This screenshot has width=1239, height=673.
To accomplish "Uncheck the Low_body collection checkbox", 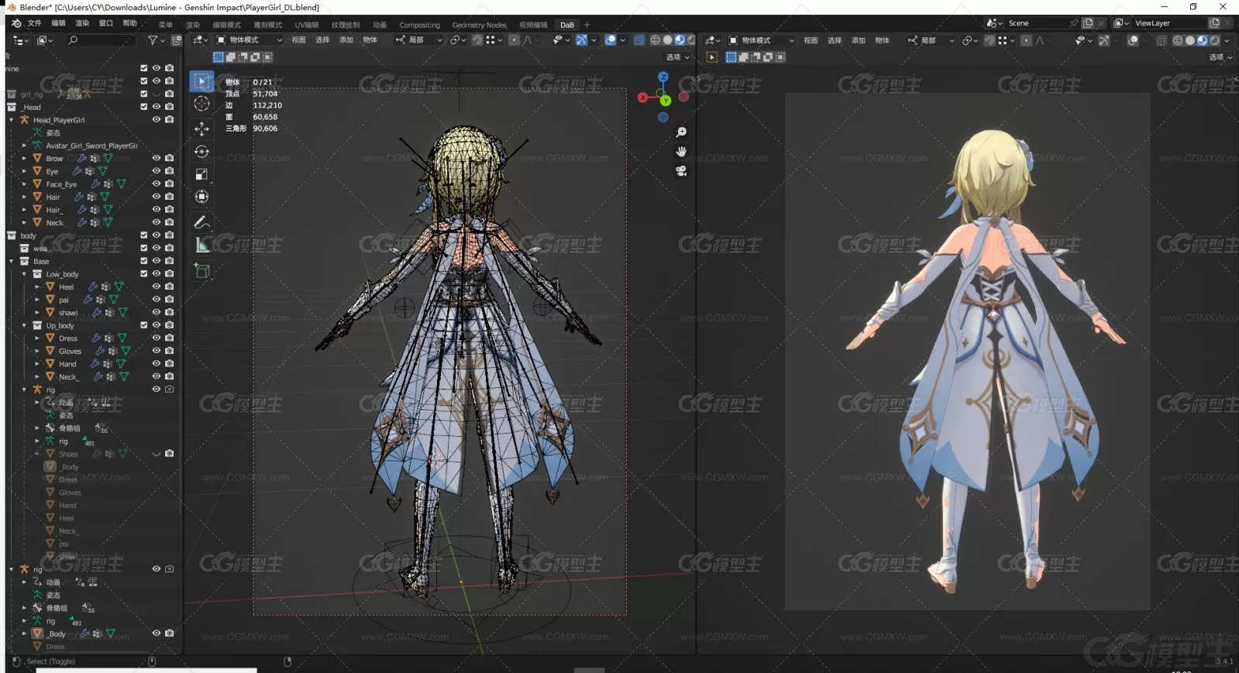I will pyautogui.click(x=143, y=273).
